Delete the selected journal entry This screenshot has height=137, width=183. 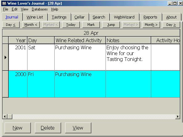(x=48, y=128)
